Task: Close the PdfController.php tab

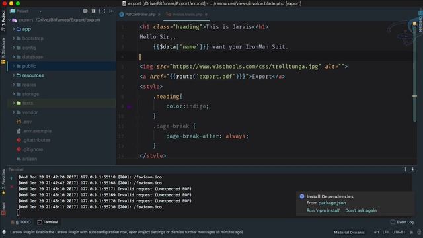Action: pyautogui.click(x=159, y=15)
